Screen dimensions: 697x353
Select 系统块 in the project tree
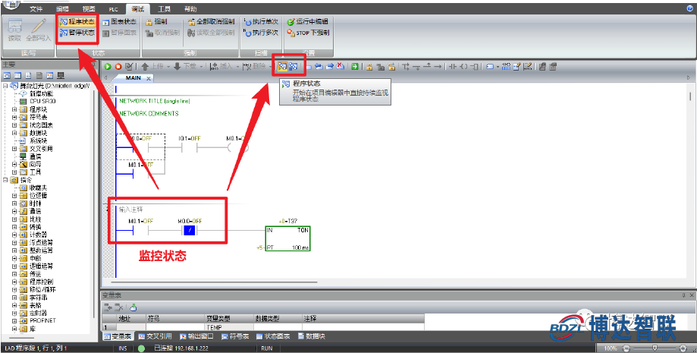point(37,140)
